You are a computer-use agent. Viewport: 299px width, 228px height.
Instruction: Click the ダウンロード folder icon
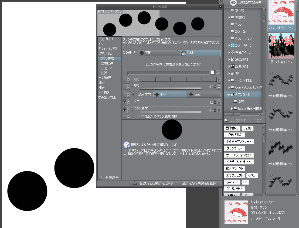point(232,94)
